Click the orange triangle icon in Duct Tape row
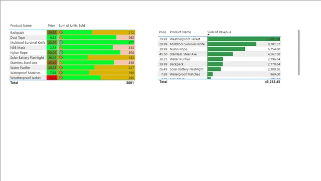Viewport: 321px width, 181px height. pyautogui.click(x=61, y=38)
